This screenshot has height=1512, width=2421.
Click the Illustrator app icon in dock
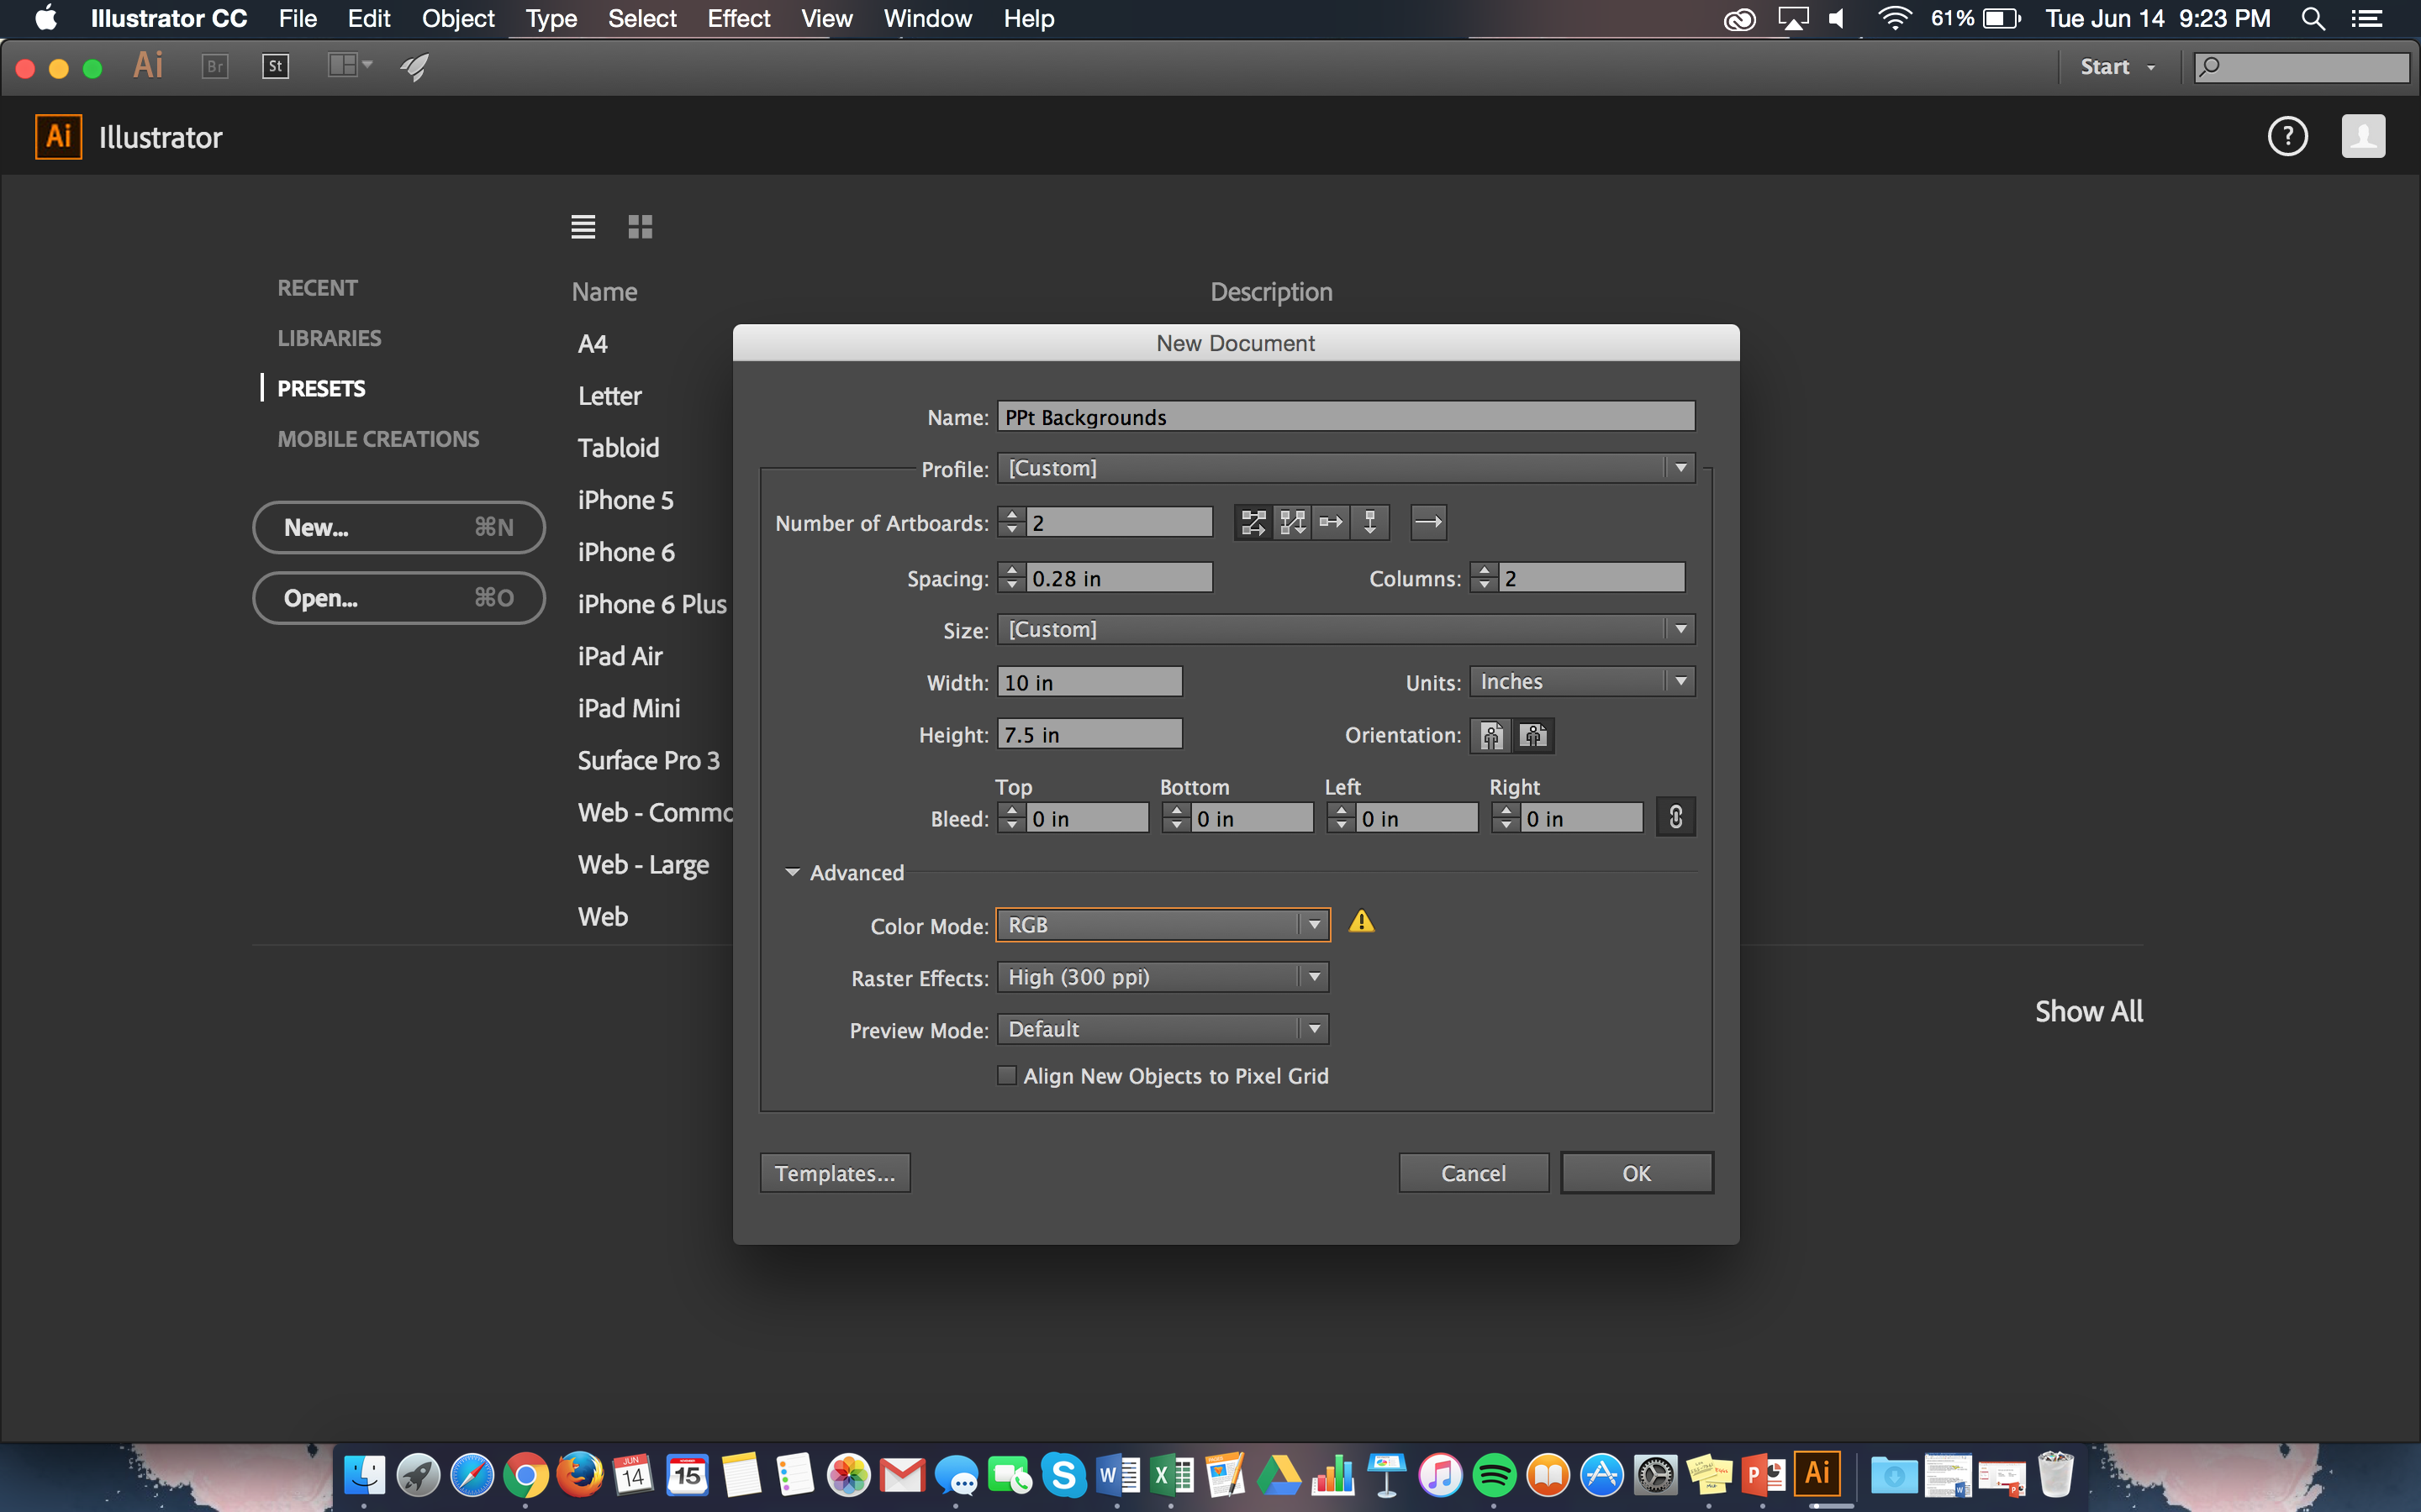click(1822, 1473)
